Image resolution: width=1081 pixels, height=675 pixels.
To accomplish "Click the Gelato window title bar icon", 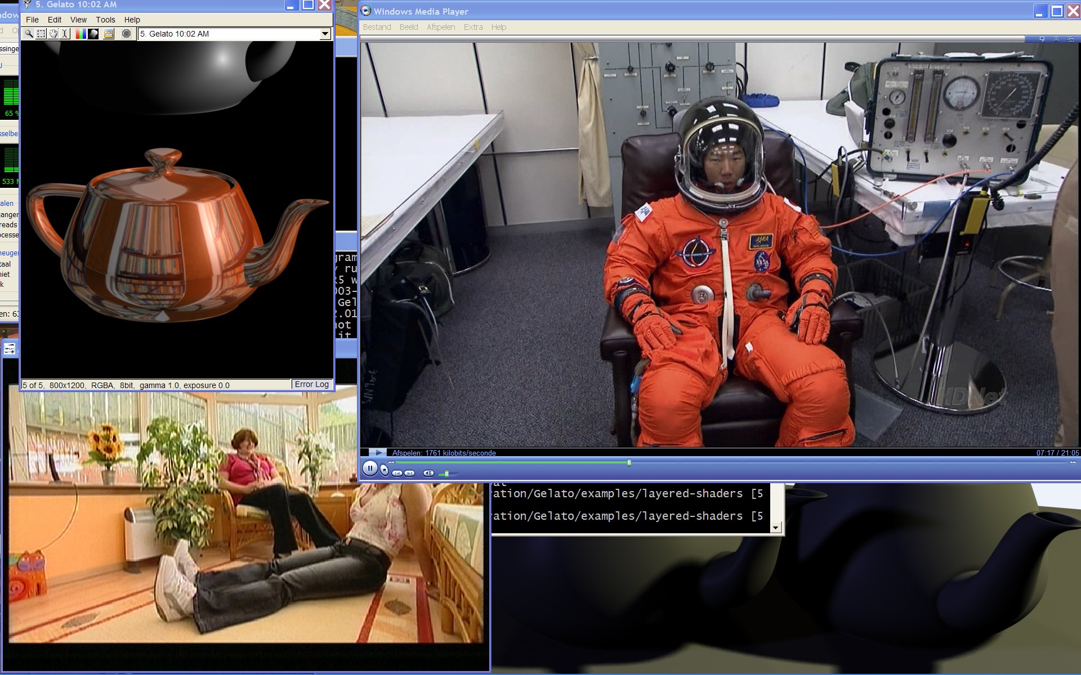I will tap(27, 4).
